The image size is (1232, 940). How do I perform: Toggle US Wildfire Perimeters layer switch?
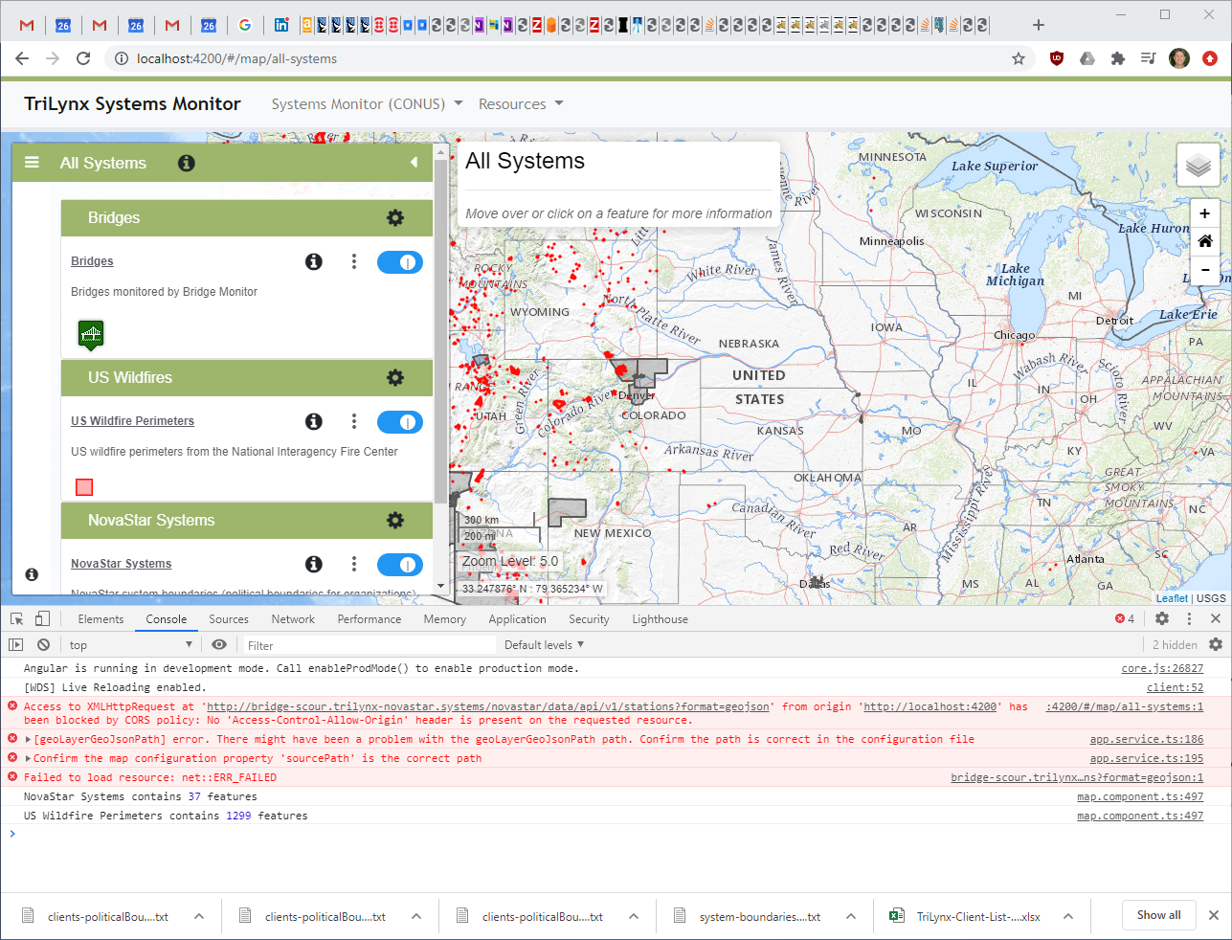pyautogui.click(x=400, y=421)
